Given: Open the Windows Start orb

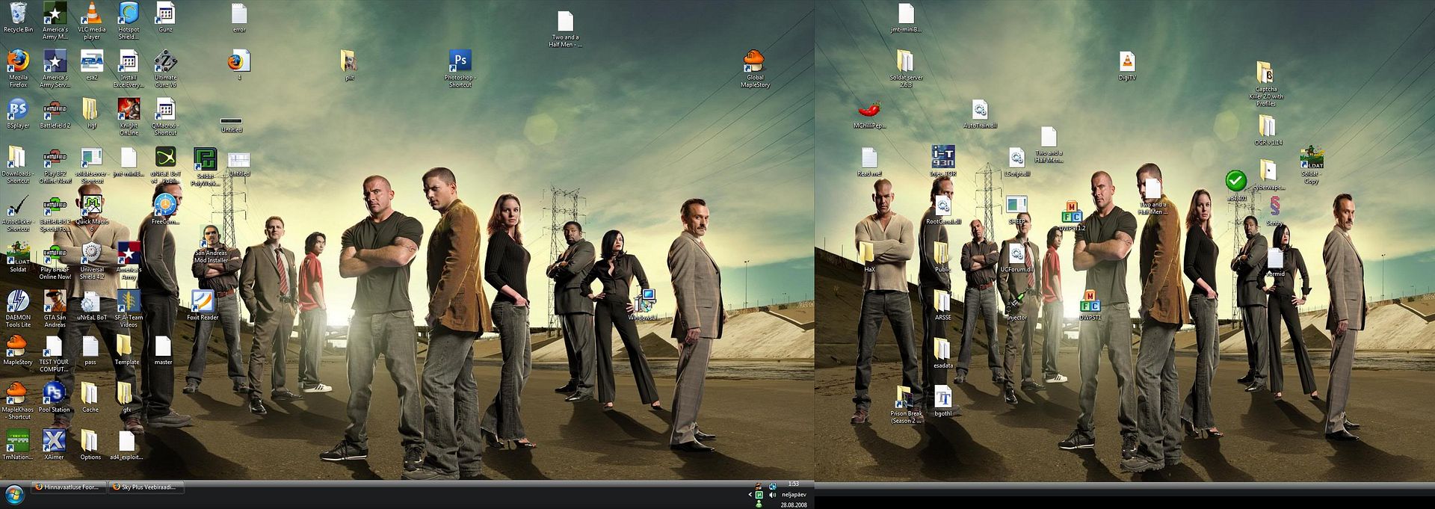Looking at the screenshot, I should pos(14,496).
